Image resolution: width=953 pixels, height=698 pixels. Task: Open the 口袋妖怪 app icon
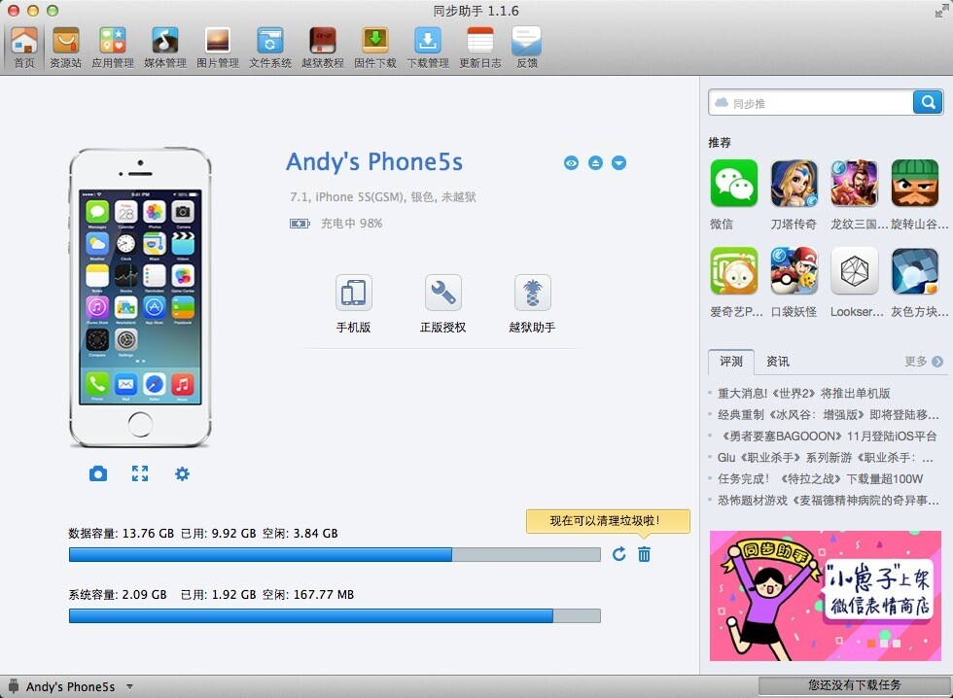click(794, 271)
